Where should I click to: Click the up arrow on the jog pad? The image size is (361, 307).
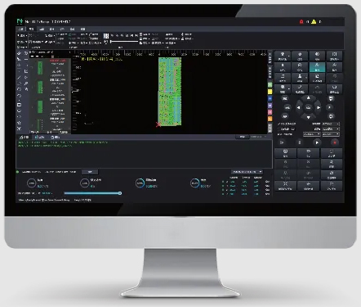308,98
